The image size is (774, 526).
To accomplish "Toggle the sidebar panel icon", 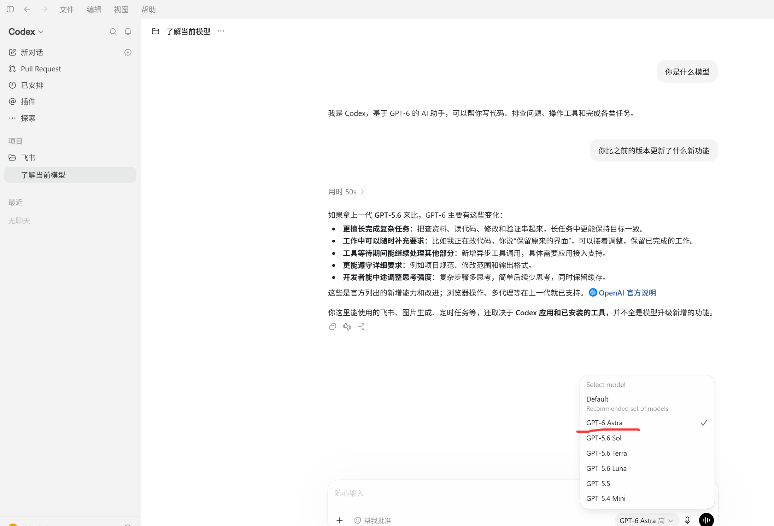I will pos(10,9).
